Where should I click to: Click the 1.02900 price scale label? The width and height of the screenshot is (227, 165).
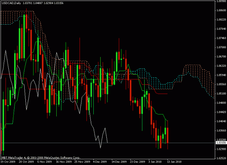[x=221, y=149]
